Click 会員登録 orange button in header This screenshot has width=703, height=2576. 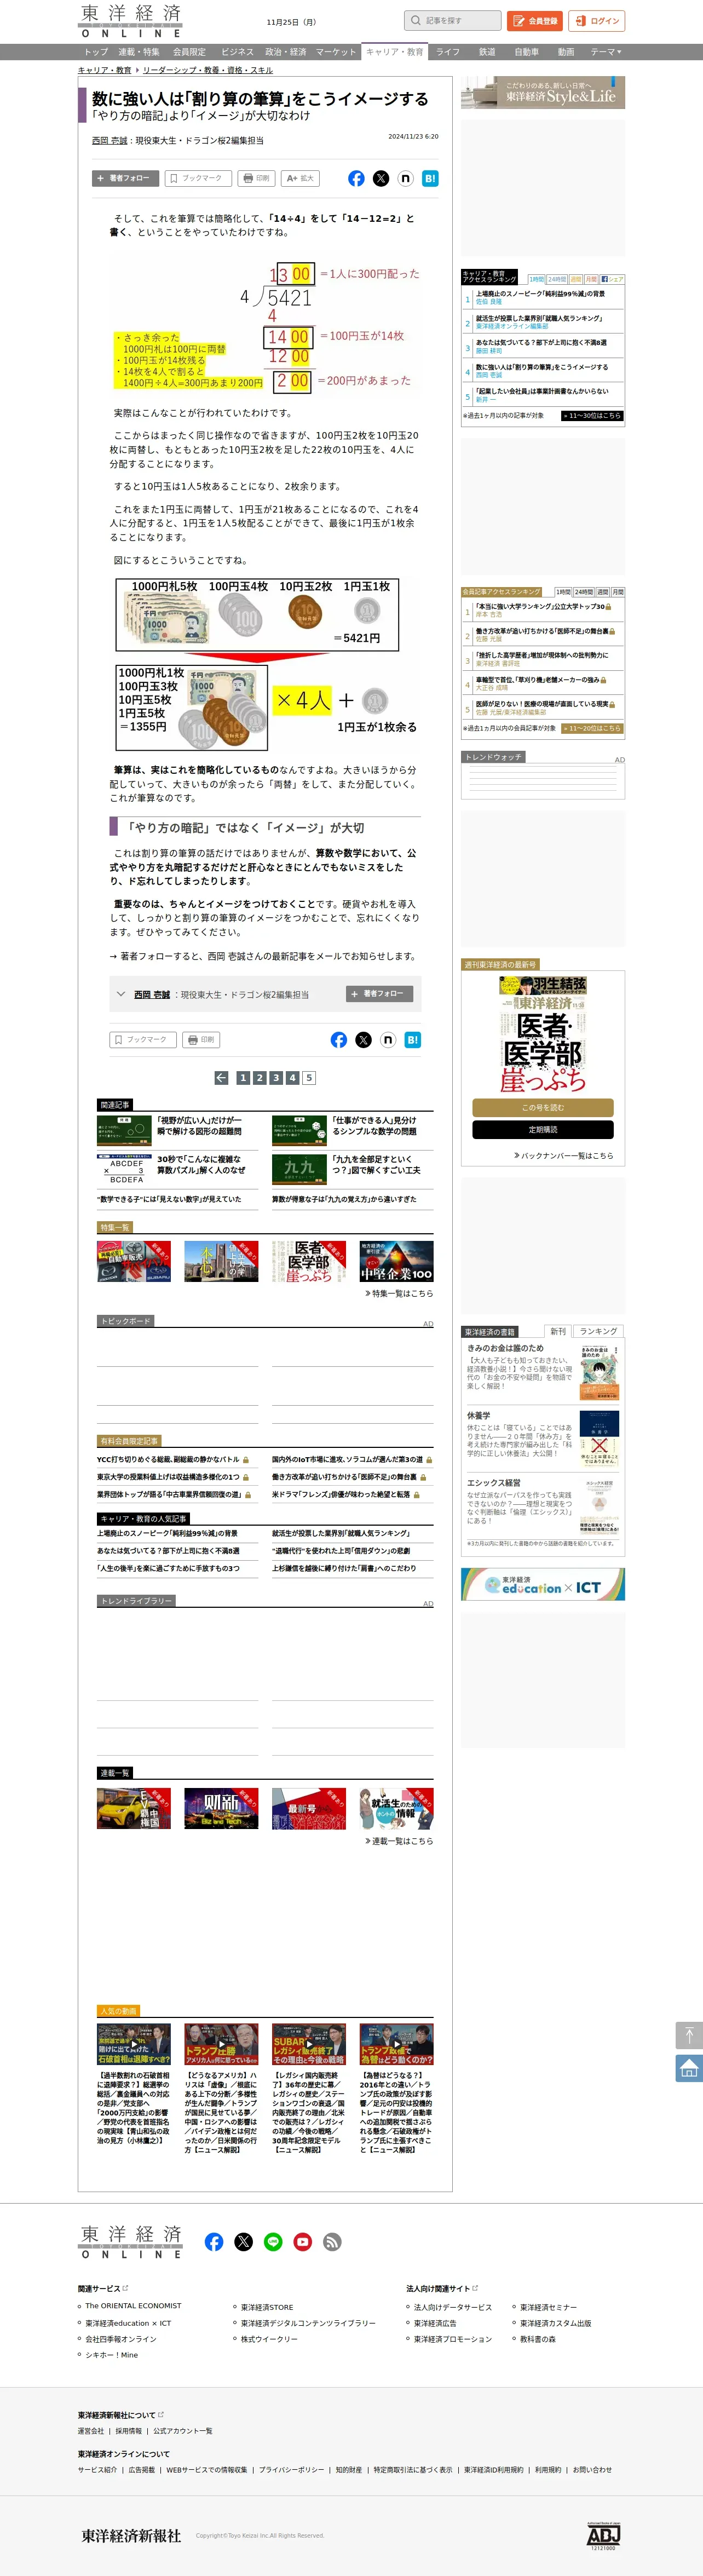pyautogui.click(x=535, y=20)
